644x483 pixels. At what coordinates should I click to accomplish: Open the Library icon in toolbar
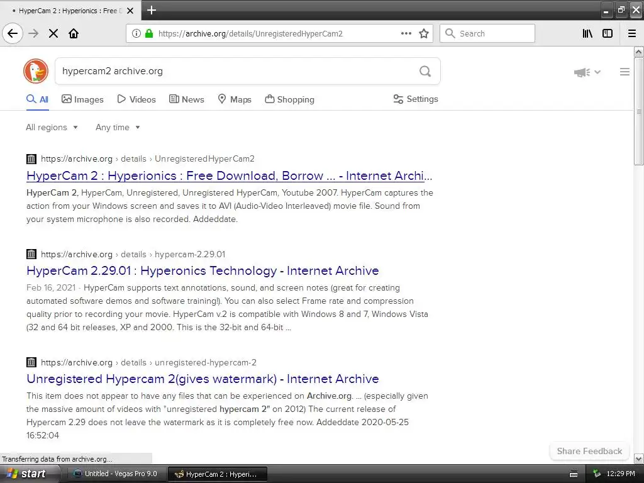click(x=587, y=33)
